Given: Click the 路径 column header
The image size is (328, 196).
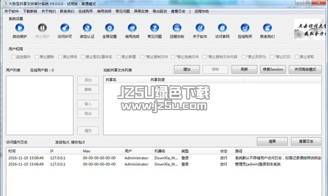Looking at the screenshot, I should tap(278, 151).
